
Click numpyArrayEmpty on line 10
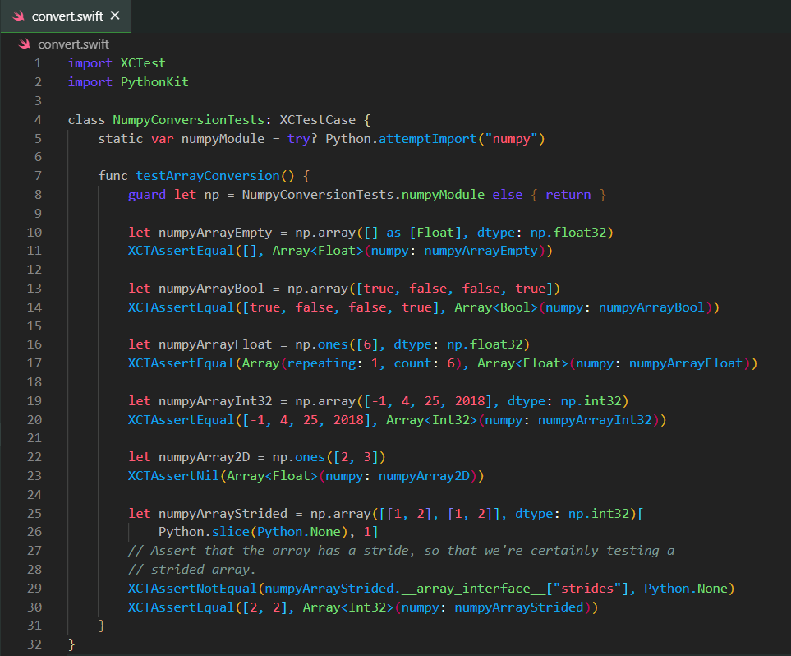[x=215, y=233]
